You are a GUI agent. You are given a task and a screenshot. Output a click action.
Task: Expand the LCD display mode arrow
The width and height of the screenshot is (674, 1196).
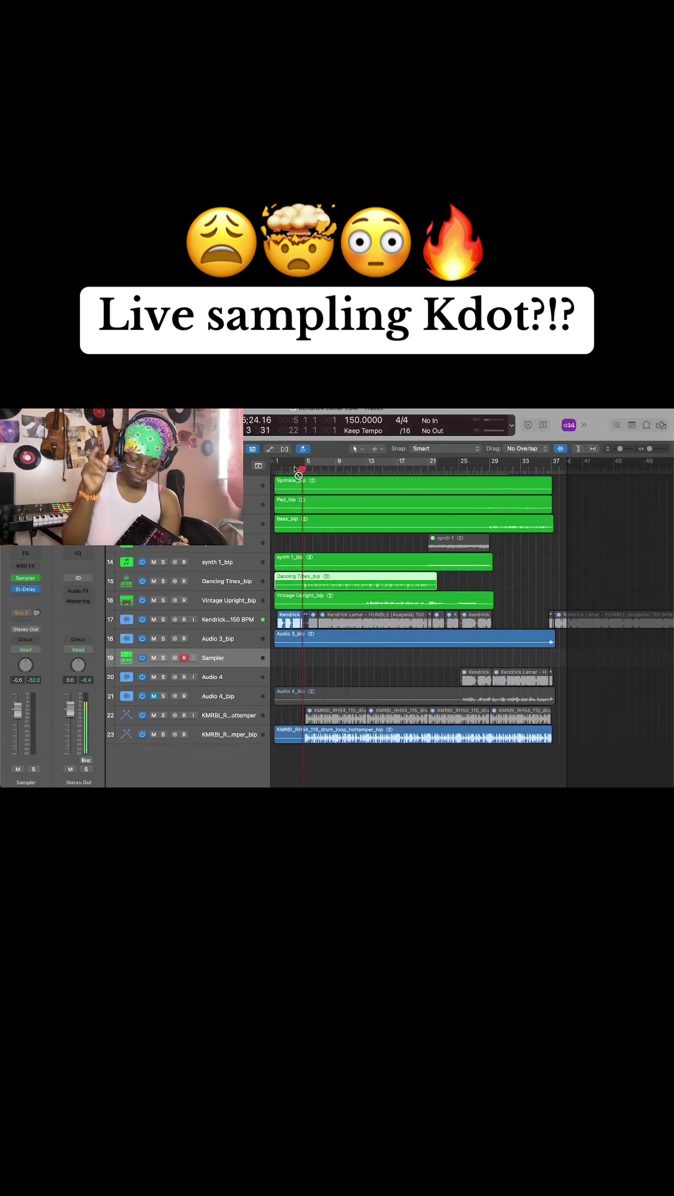pos(511,425)
